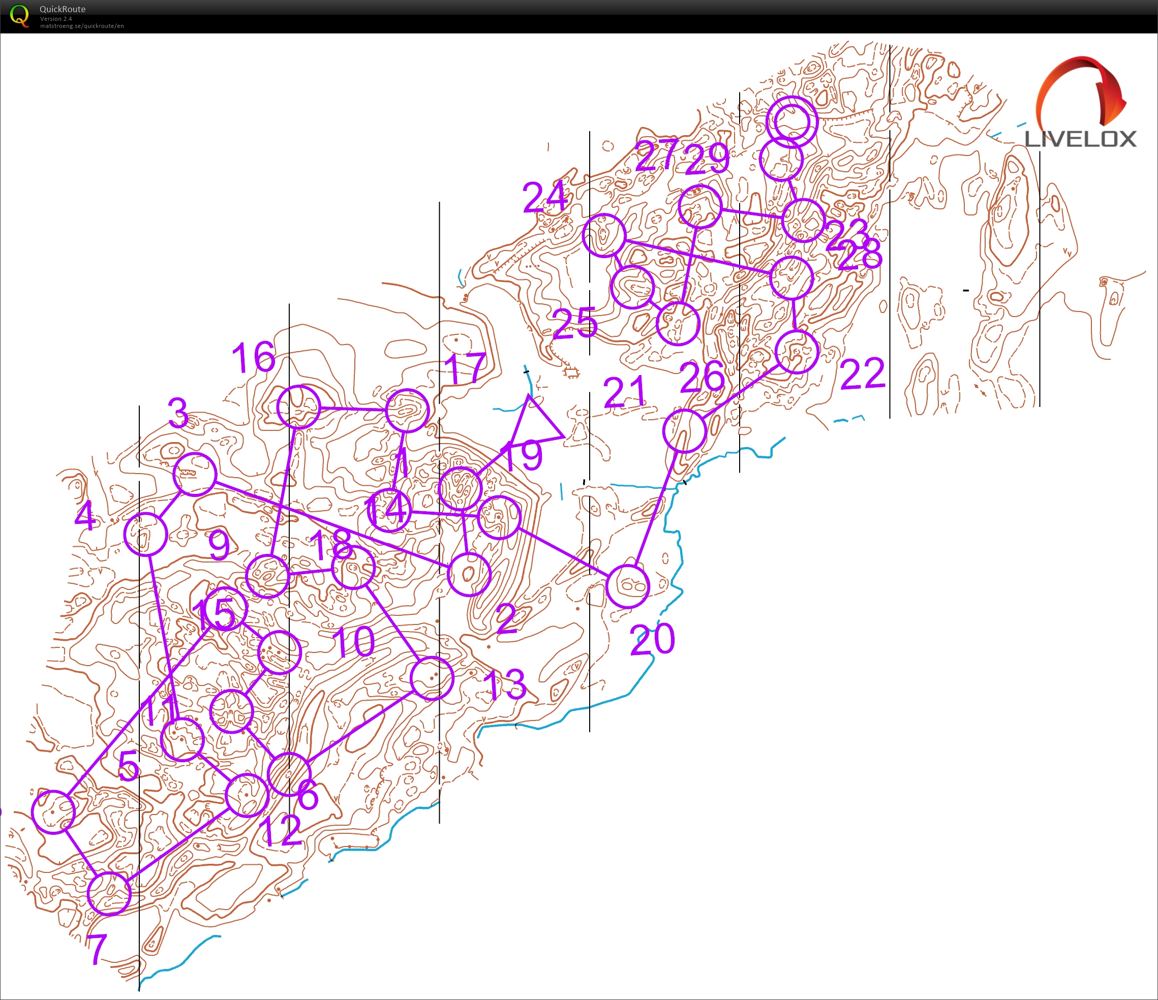Image resolution: width=1158 pixels, height=1000 pixels.
Task: Select control number label 6
Action: (x=308, y=795)
